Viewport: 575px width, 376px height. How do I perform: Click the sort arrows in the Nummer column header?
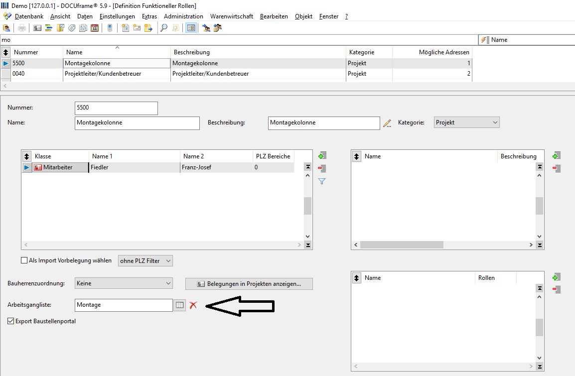(5, 52)
